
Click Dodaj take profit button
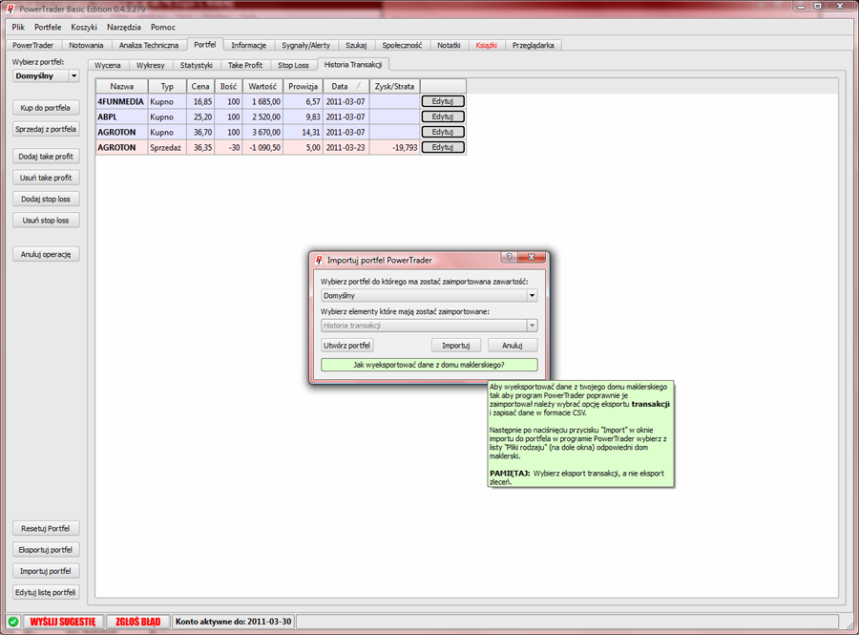click(46, 157)
